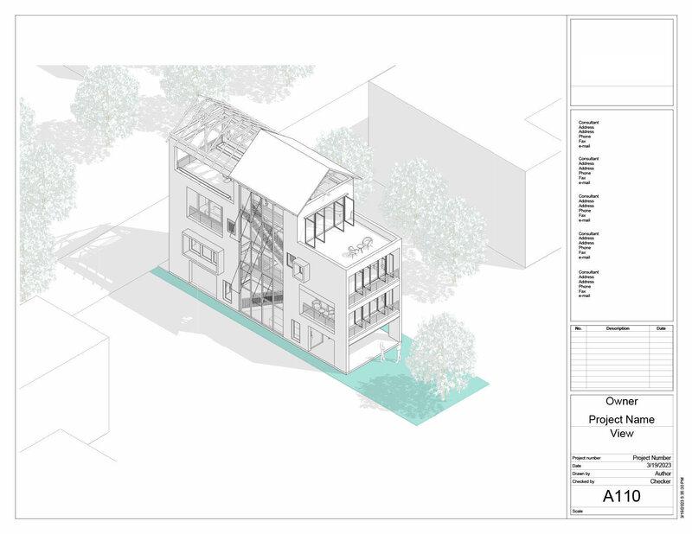Image resolution: width=692 pixels, height=534 pixels.
Task: Click the rooftop terrace chairs
Action: coord(361,247)
